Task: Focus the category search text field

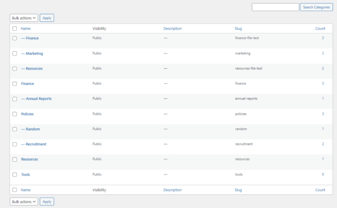Action: pyautogui.click(x=275, y=7)
